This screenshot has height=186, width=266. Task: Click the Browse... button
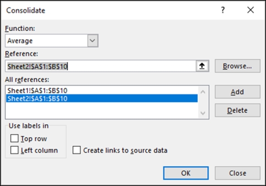(238, 66)
